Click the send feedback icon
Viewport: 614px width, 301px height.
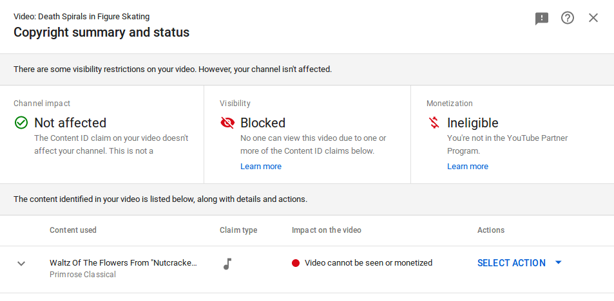click(x=542, y=19)
